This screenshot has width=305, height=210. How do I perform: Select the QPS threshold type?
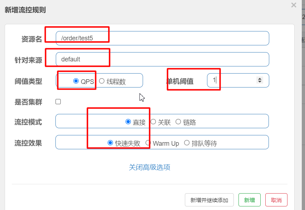(76, 81)
